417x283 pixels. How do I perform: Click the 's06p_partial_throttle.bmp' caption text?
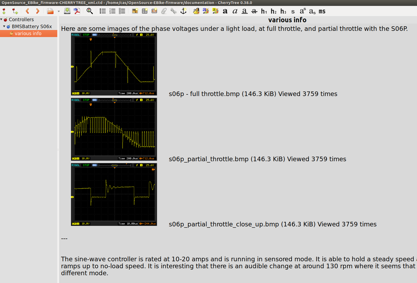click(x=258, y=159)
